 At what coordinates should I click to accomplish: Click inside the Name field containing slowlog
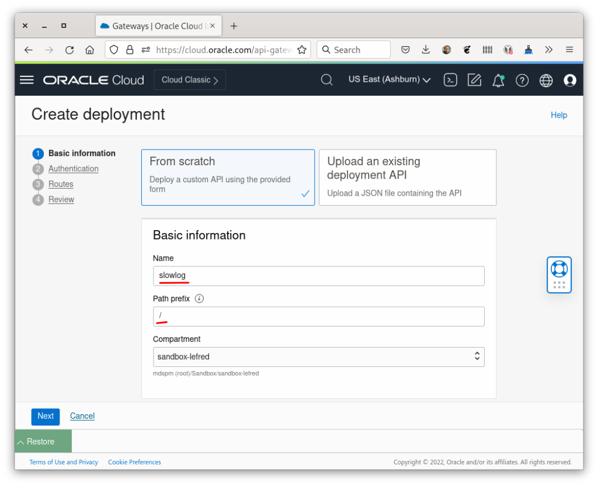(318, 275)
